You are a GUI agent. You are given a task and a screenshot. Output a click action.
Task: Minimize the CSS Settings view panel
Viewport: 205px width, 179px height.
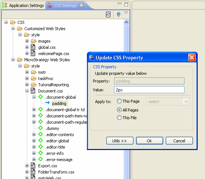[120, 3]
